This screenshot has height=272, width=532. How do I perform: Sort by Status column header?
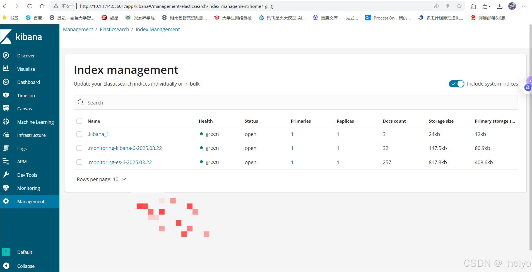click(251, 121)
